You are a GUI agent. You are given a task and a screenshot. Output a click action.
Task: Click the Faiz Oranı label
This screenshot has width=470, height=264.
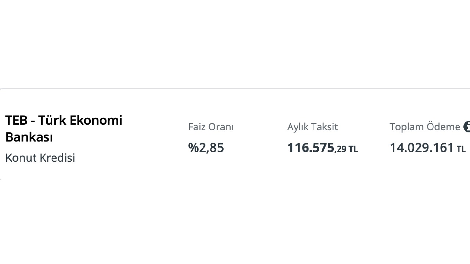(x=211, y=127)
